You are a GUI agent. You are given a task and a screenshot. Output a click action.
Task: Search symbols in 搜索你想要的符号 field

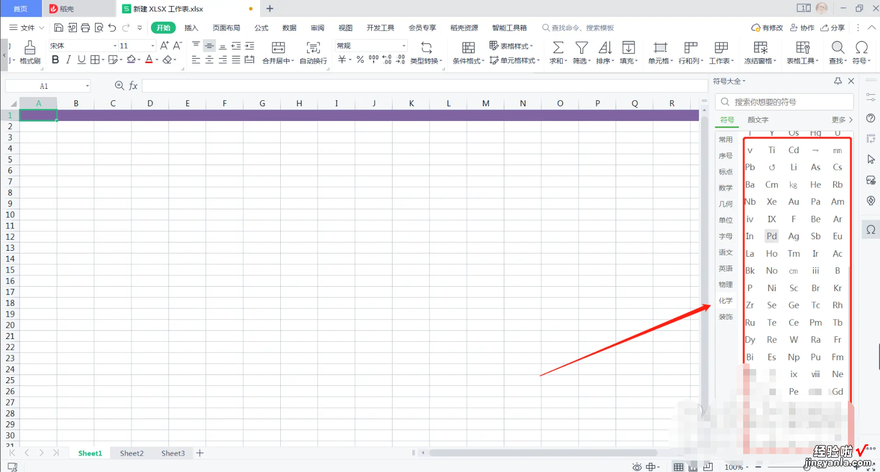(785, 102)
